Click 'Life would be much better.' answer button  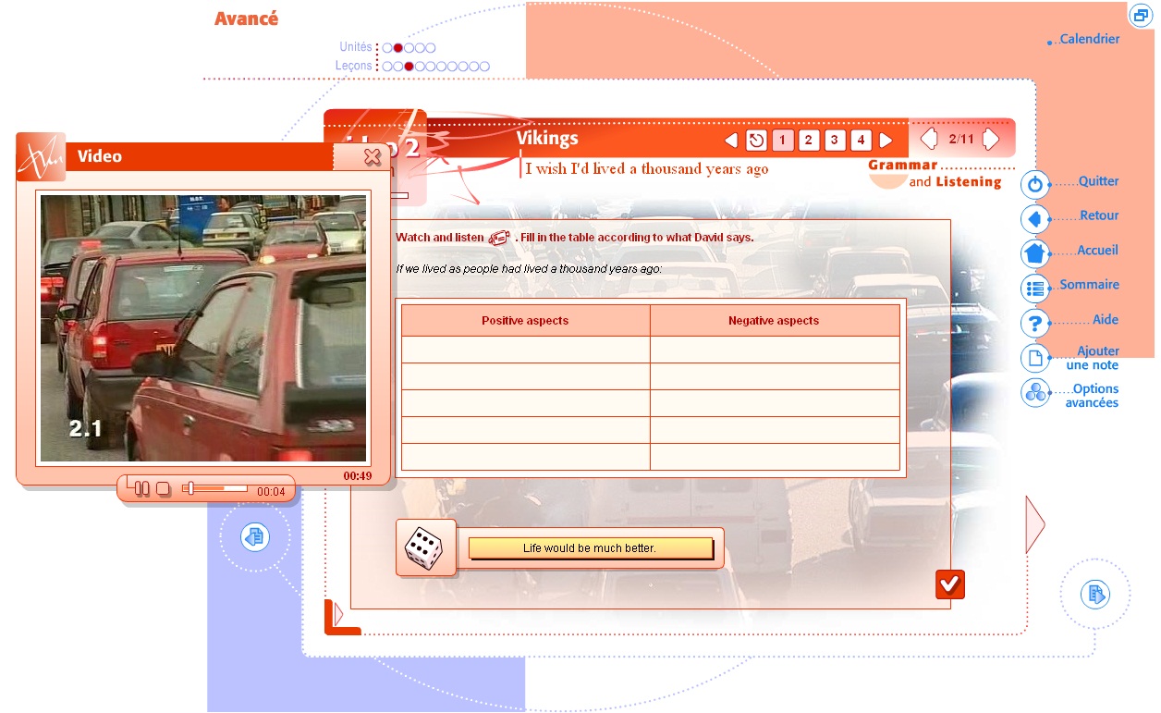tap(590, 548)
